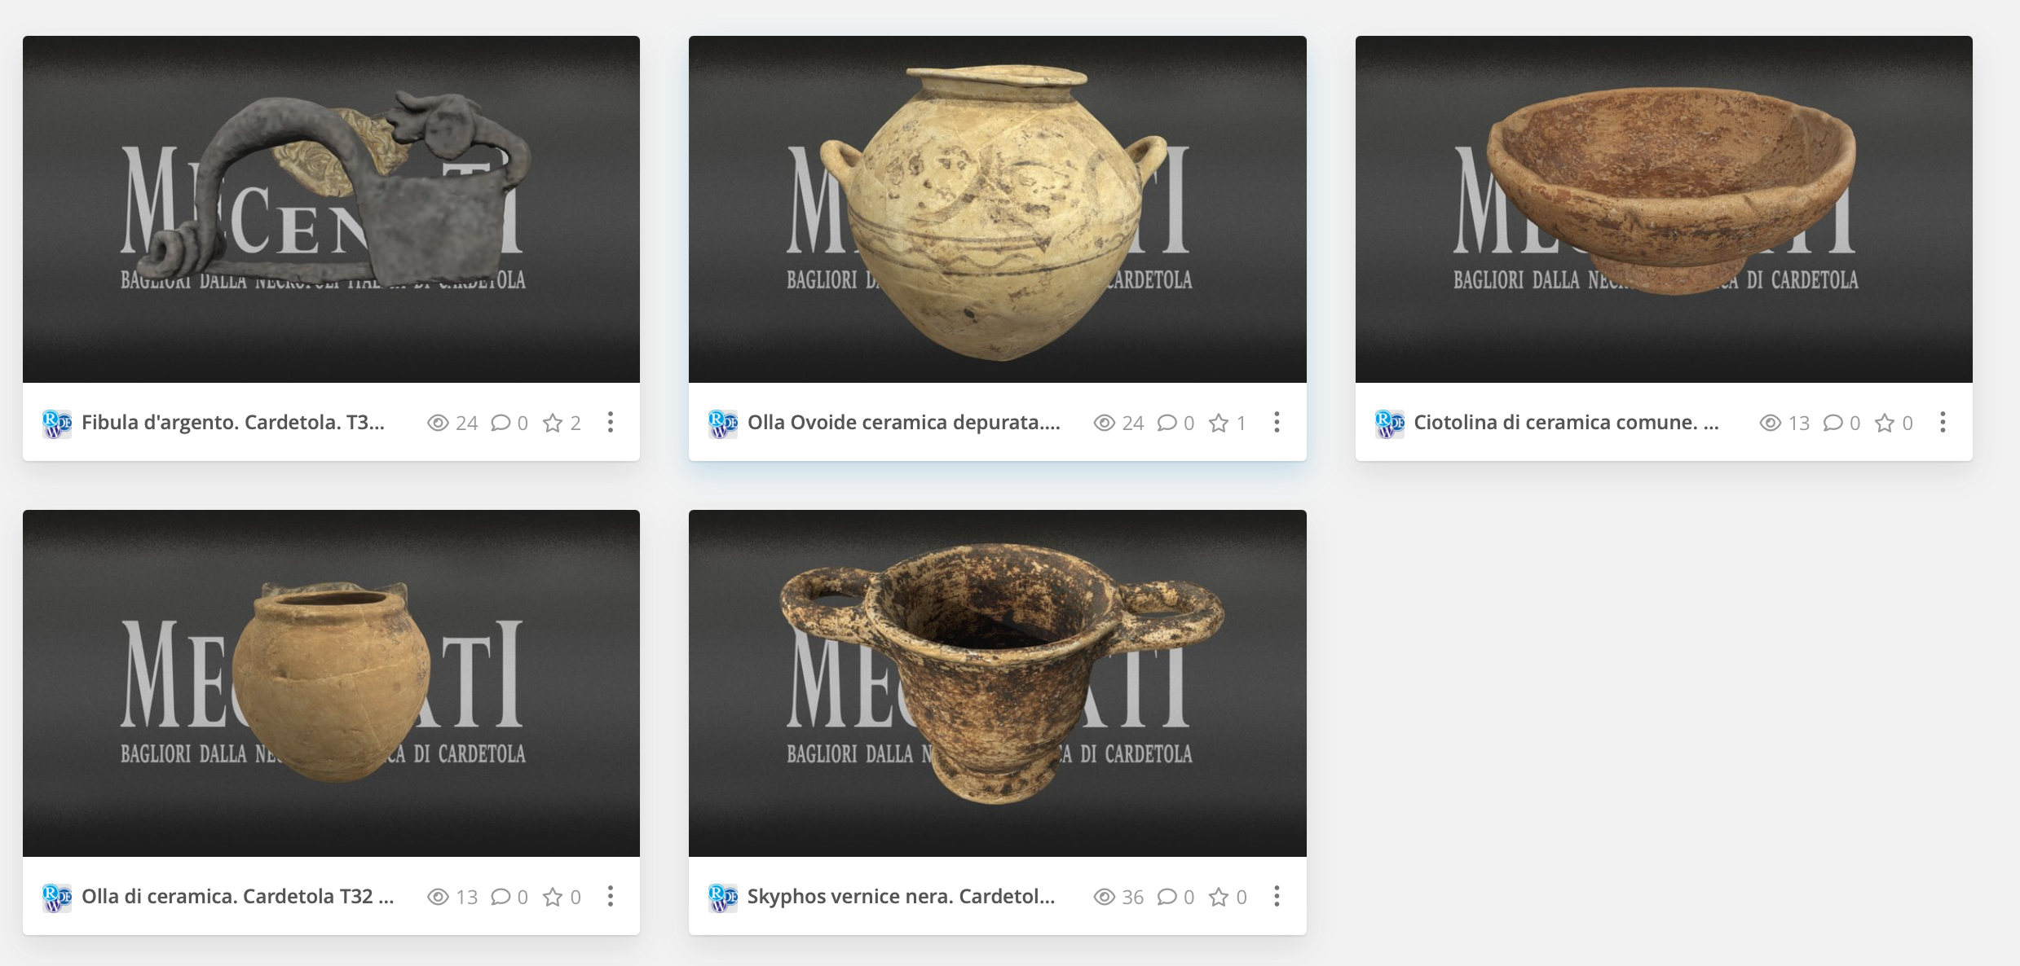Open the three-dot menu for Fibula d'argento
This screenshot has height=966, width=2020.
(x=611, y=422)
